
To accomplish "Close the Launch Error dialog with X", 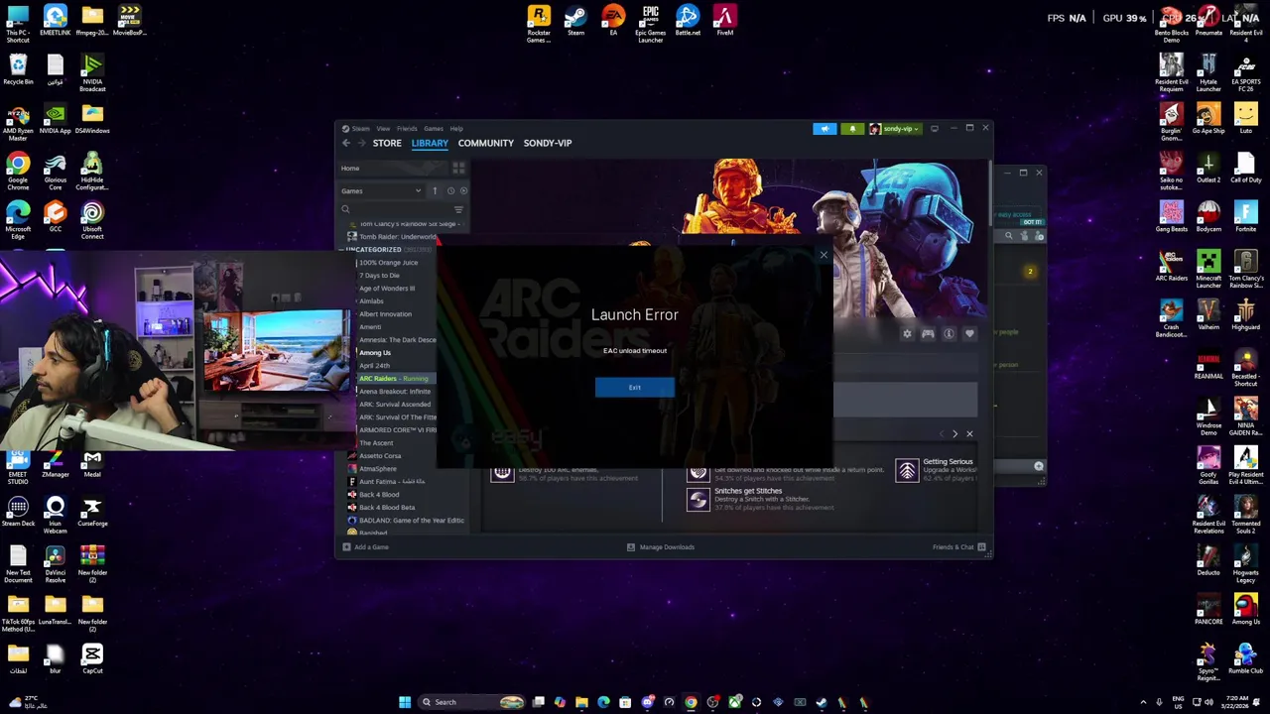I will [824, 255].
